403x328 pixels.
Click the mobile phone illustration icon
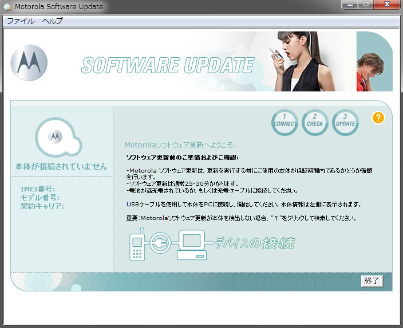coord(137,247)
